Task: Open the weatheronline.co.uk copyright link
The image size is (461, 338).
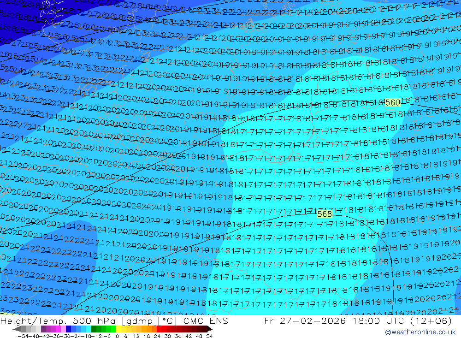Action: [420, 332]
